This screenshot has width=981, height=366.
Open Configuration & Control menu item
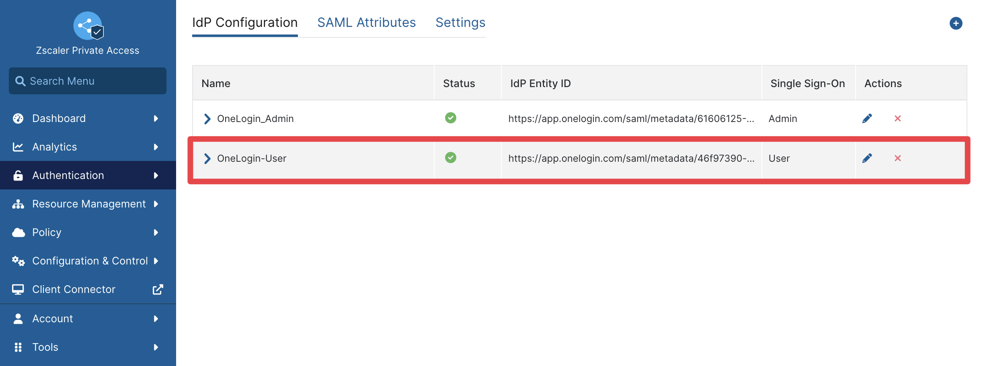[88, 261]
